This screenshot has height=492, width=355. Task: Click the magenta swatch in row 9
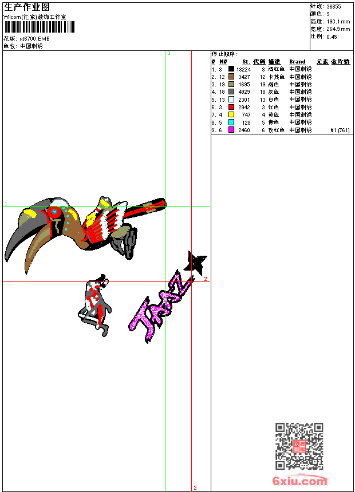231,130
